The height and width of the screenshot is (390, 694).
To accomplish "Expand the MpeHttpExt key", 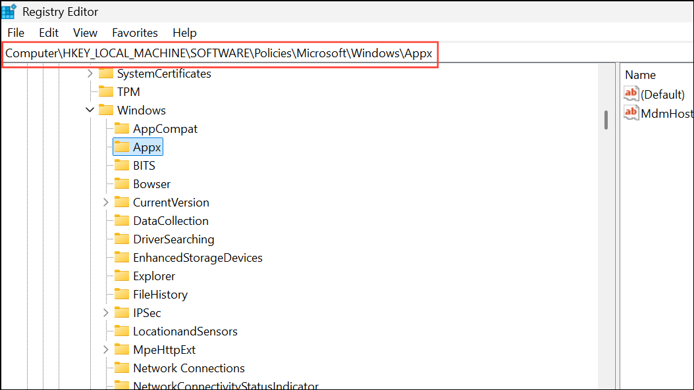I will pos(106,350).
